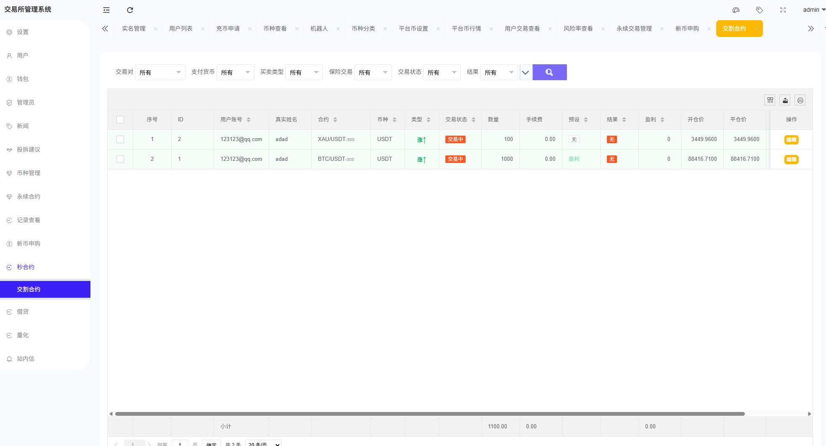Viewport: 826px width, 446px height.
Task: Click the horizontal table scrollbar
Action: pyautogui.click(x=429, y=414)
